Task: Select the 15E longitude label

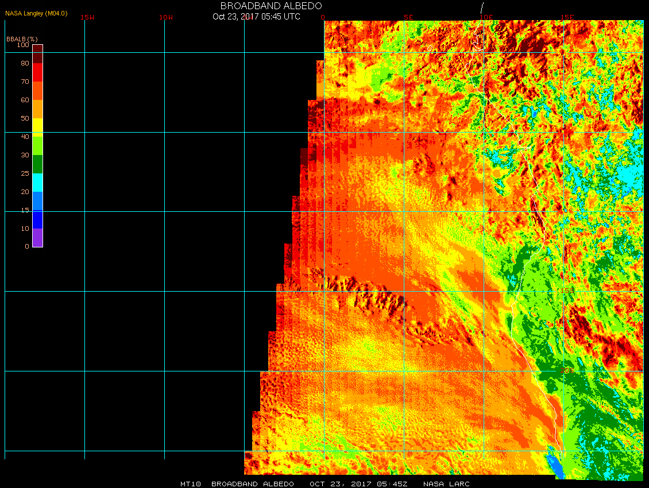Action: [x=567, y=17]
